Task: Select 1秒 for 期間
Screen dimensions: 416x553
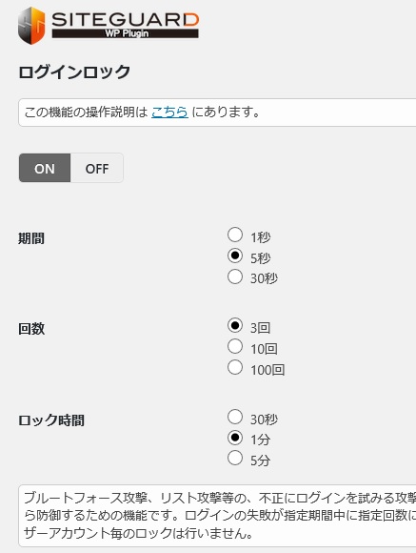Action: tap(235, 235)
